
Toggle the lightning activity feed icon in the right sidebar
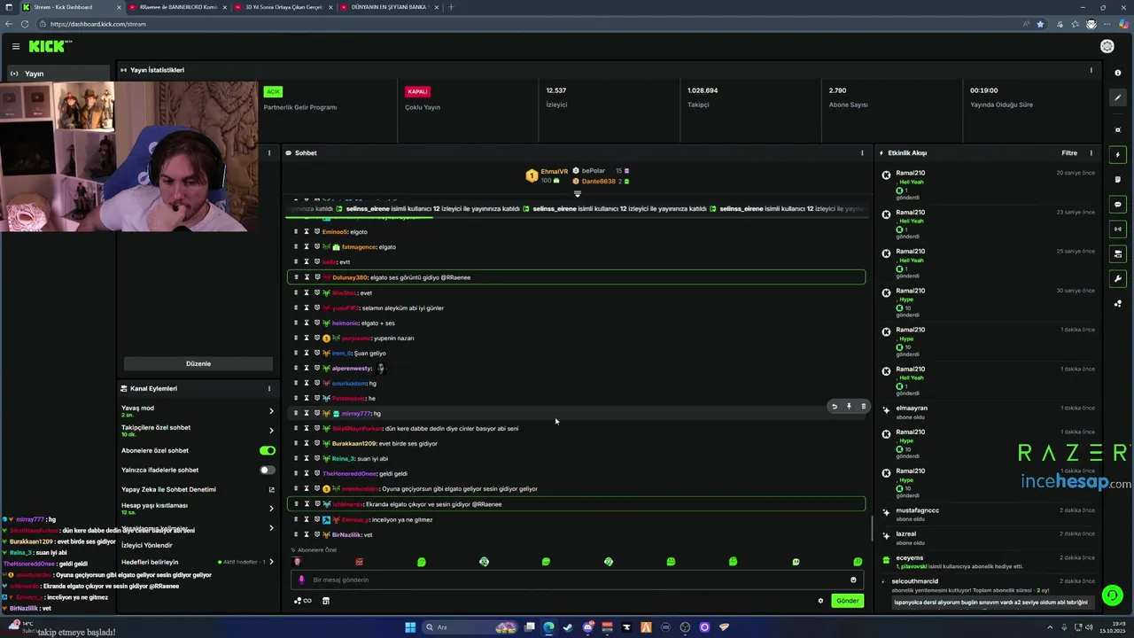click(1118, 155)
